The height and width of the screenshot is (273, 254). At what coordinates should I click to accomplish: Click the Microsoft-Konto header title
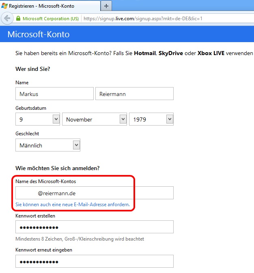pos(39,34)
